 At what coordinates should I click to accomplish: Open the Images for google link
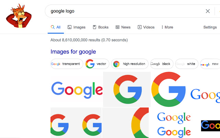point(73,52)
